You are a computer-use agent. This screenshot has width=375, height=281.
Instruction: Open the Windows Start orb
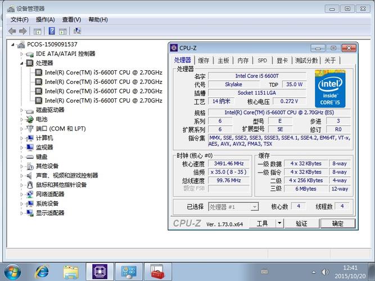click(12, 272)
